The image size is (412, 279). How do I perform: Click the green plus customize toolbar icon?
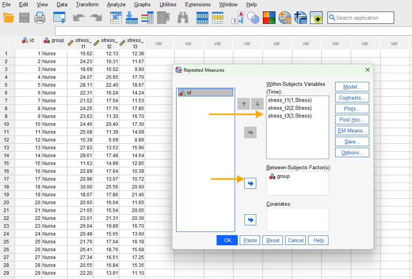[x=316, y=18]
